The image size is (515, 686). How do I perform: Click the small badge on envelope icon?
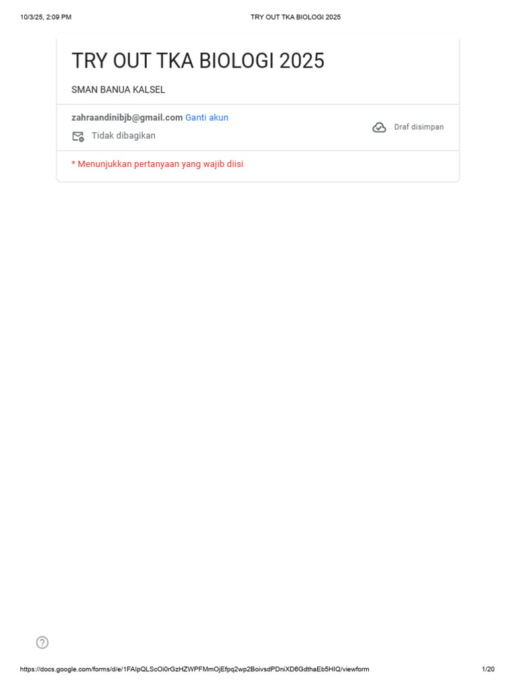coord(81,139)
